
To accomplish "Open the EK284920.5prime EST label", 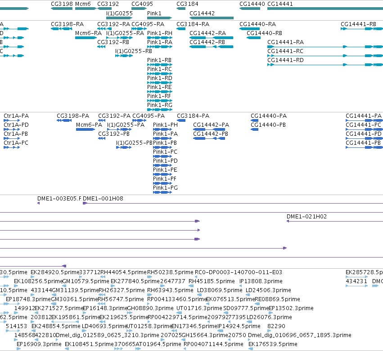I will pyautogui.click(x=55, y=272).
